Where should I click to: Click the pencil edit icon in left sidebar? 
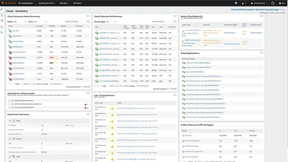point(2,9)
